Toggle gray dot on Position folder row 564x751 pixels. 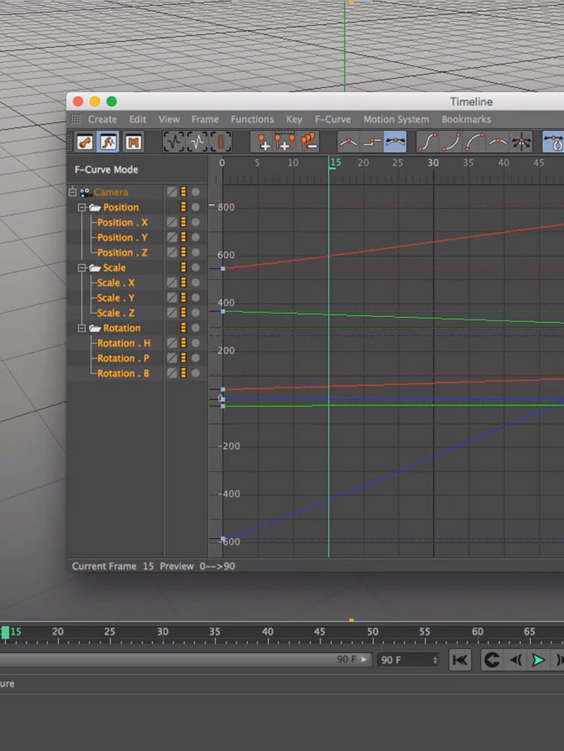click(x=195, y=207)
